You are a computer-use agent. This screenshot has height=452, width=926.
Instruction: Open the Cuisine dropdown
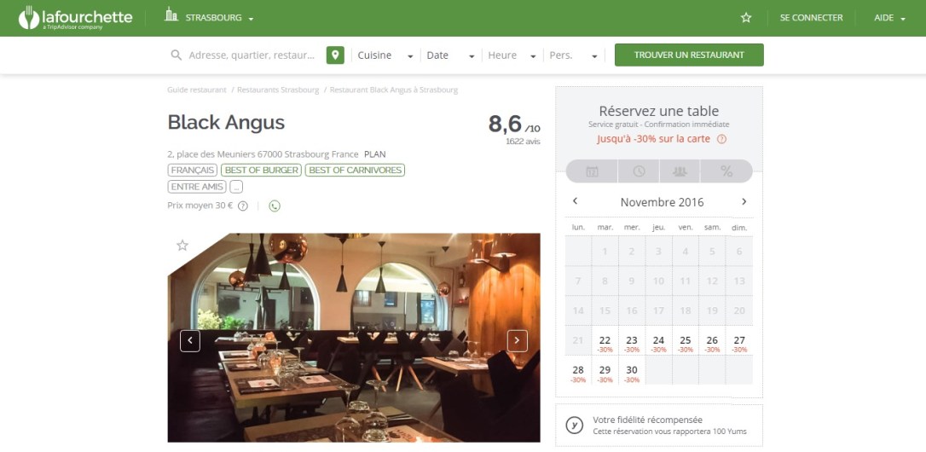[385, 55]
